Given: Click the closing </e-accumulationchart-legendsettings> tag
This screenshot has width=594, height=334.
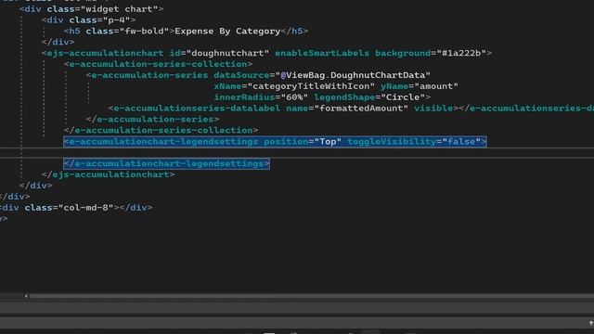Looking at the screenshot, I should 166,163.
